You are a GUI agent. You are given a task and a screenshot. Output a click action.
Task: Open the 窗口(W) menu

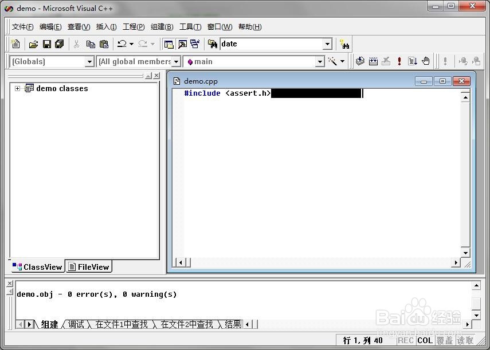(x=219, y=27)
